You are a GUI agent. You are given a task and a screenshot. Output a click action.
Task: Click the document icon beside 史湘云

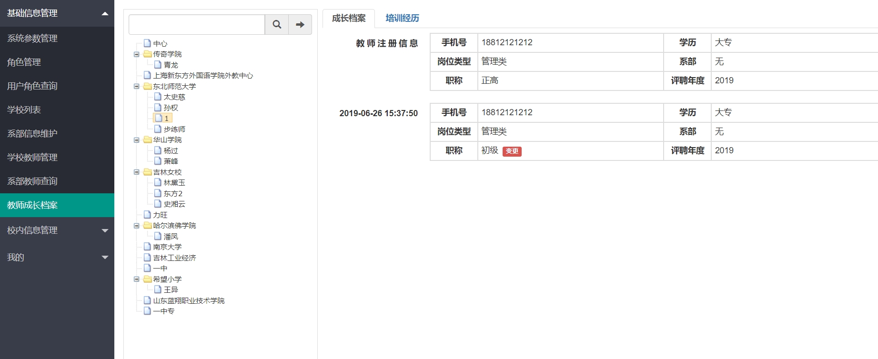point(158,204)
